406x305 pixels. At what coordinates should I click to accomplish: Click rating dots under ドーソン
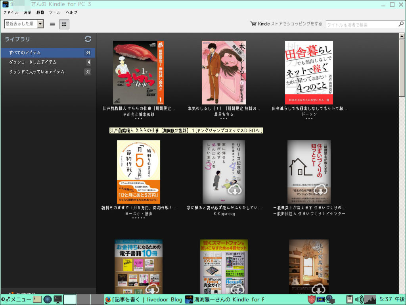pos(309,118)
